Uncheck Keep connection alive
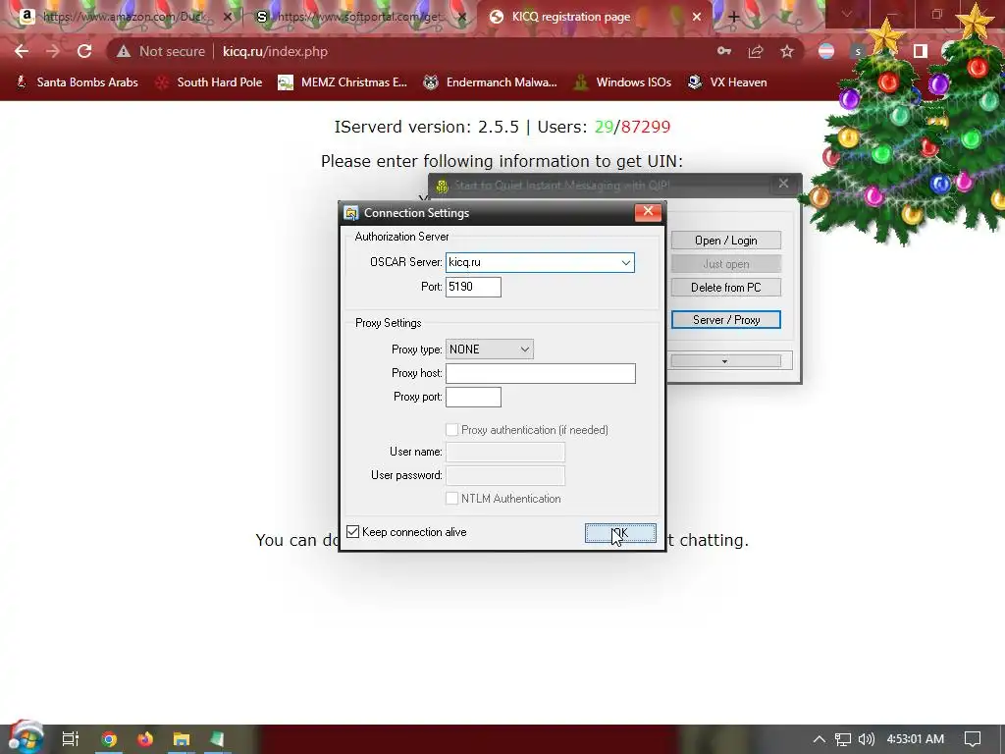 pos(352,531)
